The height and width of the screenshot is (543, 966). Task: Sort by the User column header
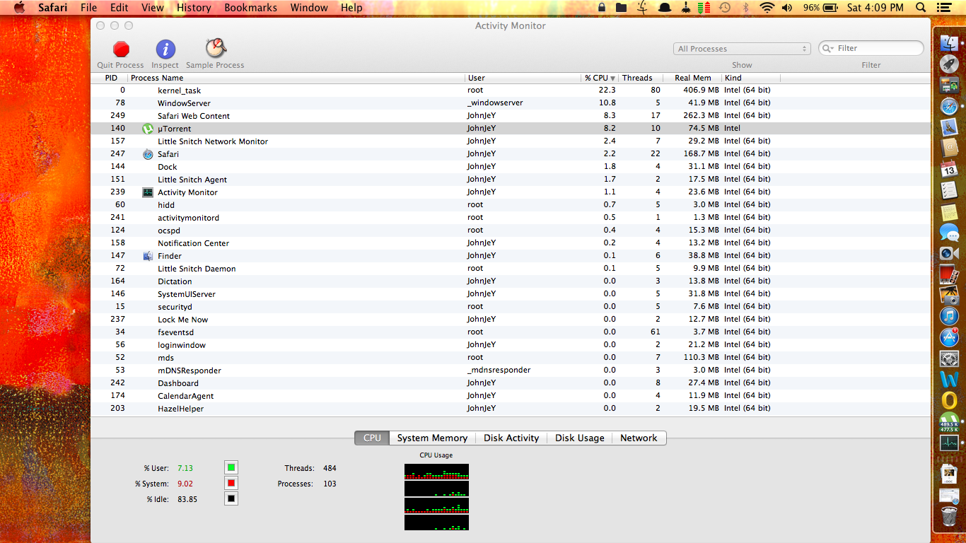click(x=523, y=78)
